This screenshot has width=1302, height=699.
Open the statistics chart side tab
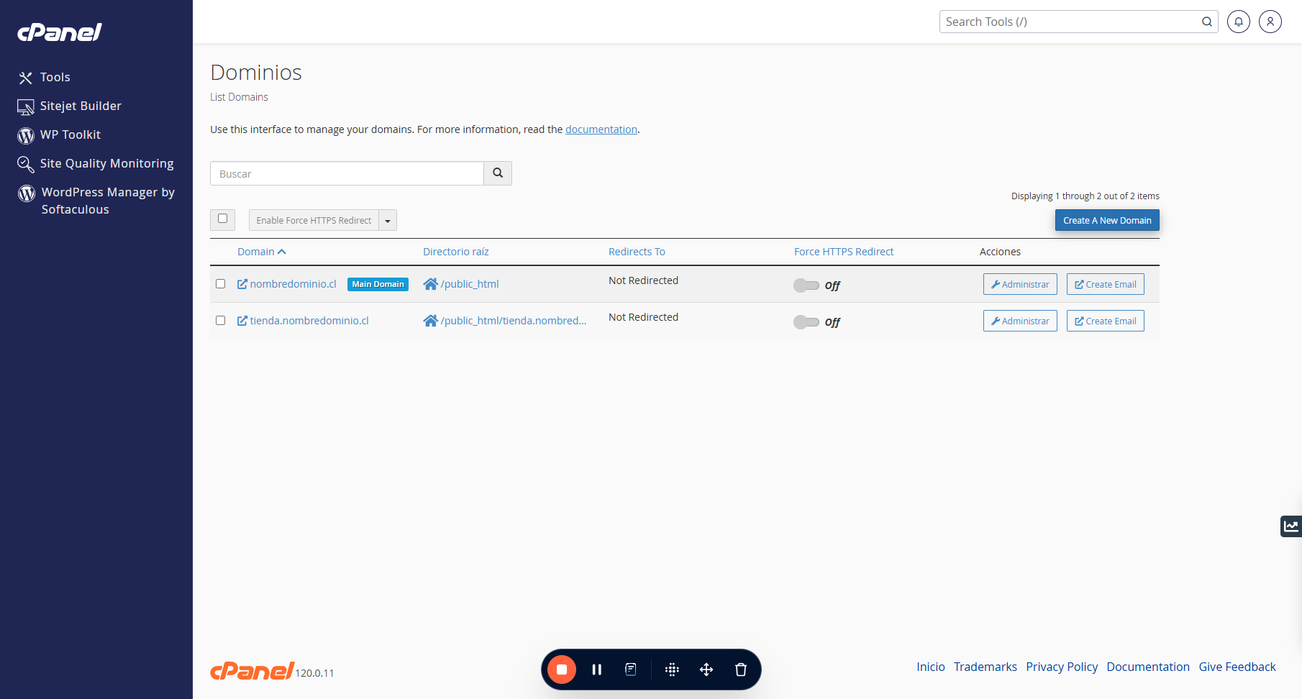1291,526
